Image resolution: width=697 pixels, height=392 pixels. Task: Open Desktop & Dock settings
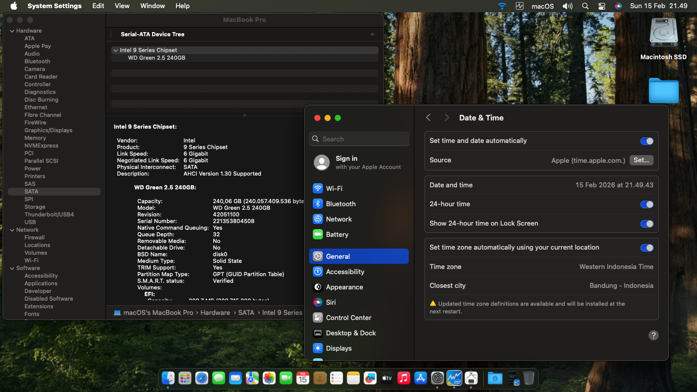359,333
